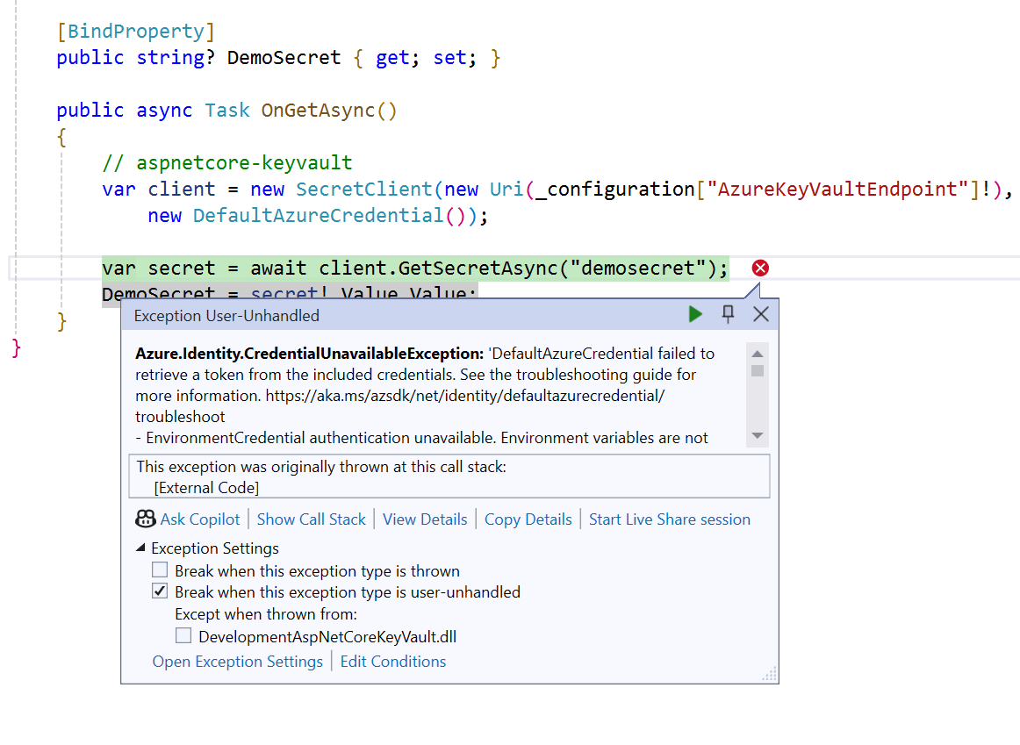The width and height of the screenshot is (1020, 745).
Task: Click the scrollbar down arrow in exception message
Action: [x=756, y=436]
